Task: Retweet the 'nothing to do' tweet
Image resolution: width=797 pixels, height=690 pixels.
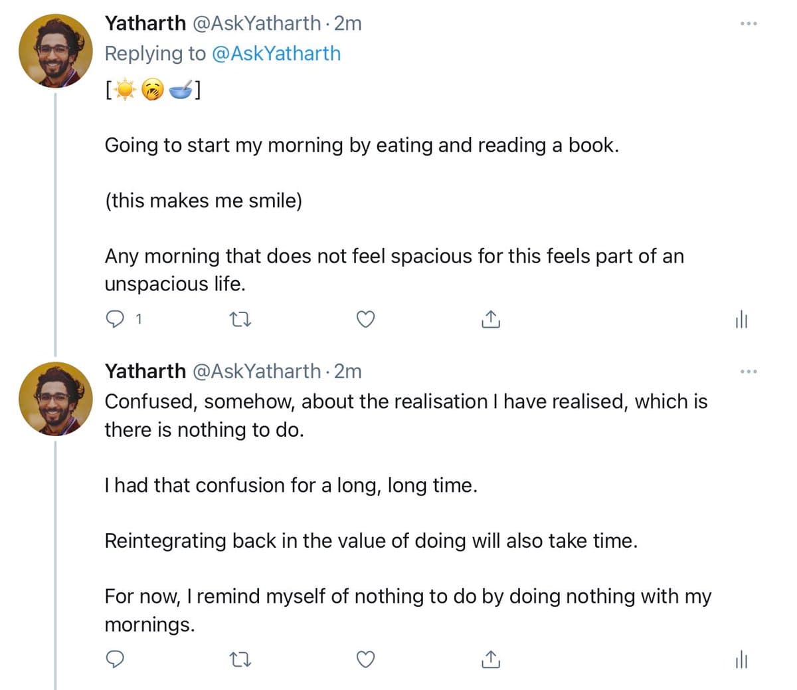Action: pyautogui.click(x=240, y=659)
